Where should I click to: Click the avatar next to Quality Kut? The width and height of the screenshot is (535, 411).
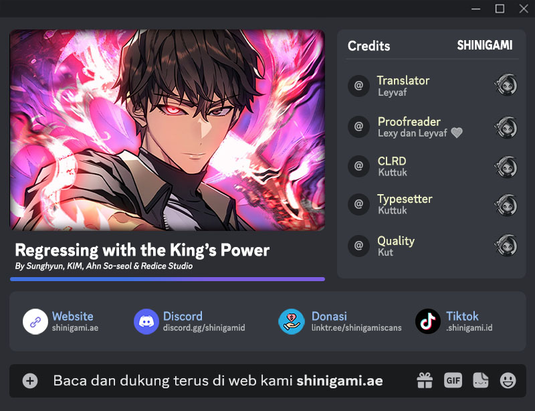click(506, 245)
